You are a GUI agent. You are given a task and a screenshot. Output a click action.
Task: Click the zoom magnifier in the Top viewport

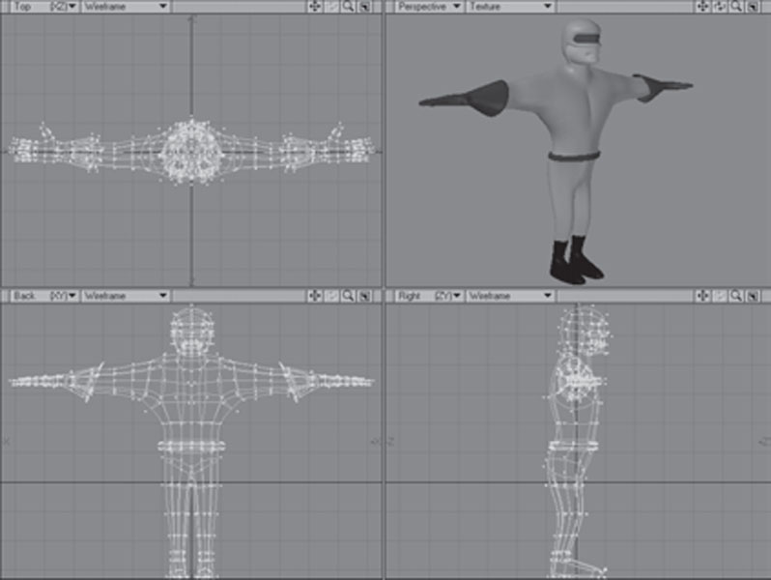click(x=348, y=7)
